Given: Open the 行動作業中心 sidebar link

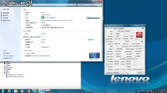Looking at the screenshot, I should [x=7, y=53].
